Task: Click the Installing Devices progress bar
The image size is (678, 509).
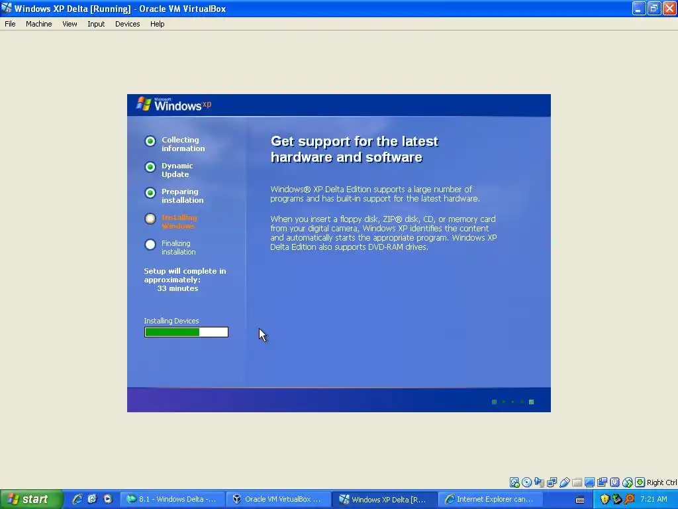Action: 186,332
